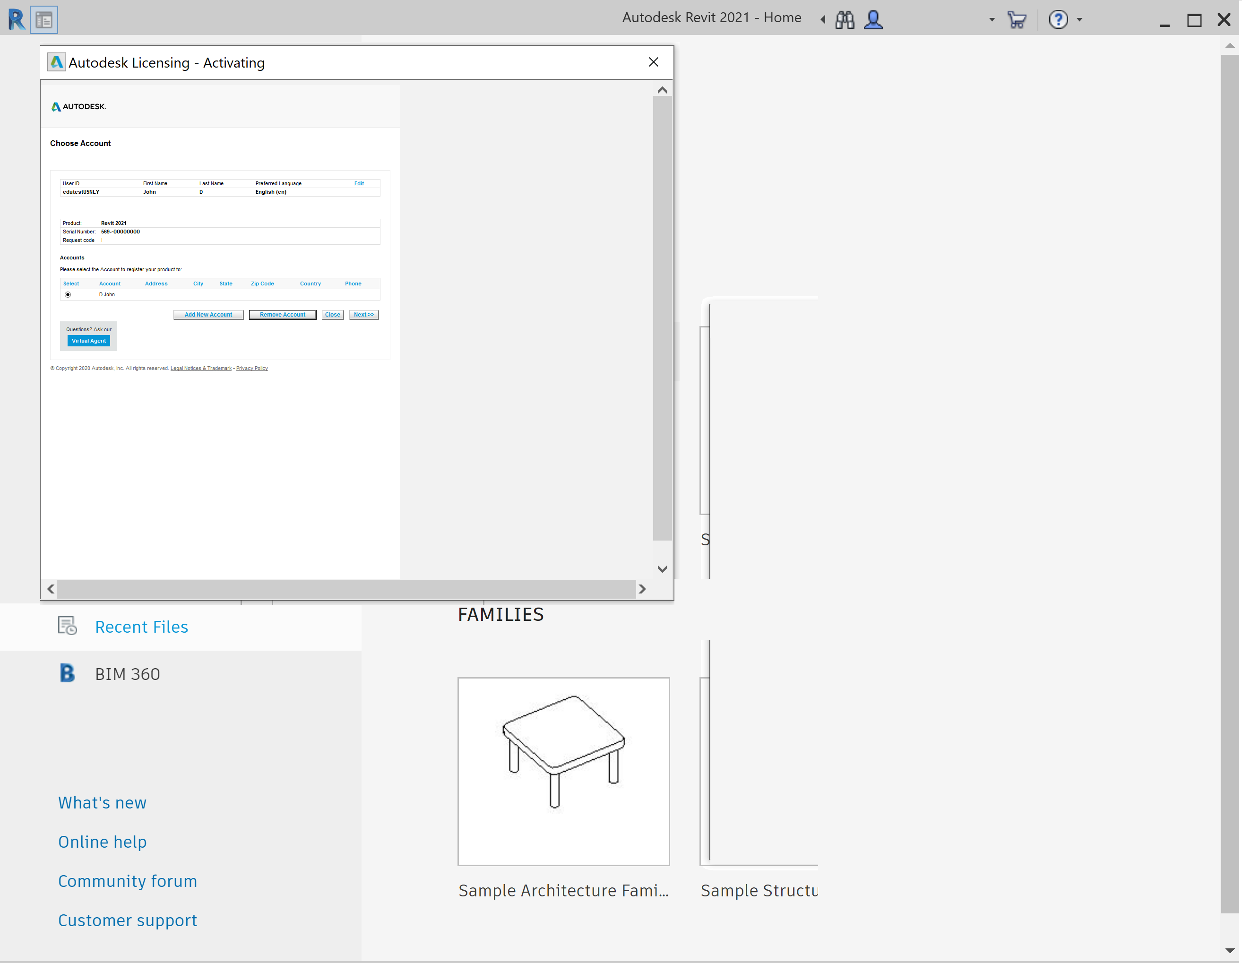Viewport: 1242px width, 963px height.
Task: Open the Sample Architecture Family thumbnail
Action: [x=563, y=771]
